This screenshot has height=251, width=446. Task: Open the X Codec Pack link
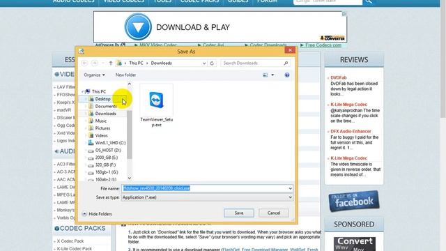click(70, 241)
